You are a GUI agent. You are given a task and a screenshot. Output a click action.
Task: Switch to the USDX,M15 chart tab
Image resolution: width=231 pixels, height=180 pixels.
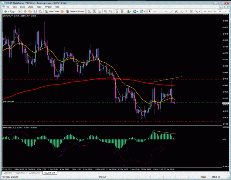[x=20, y=173]
